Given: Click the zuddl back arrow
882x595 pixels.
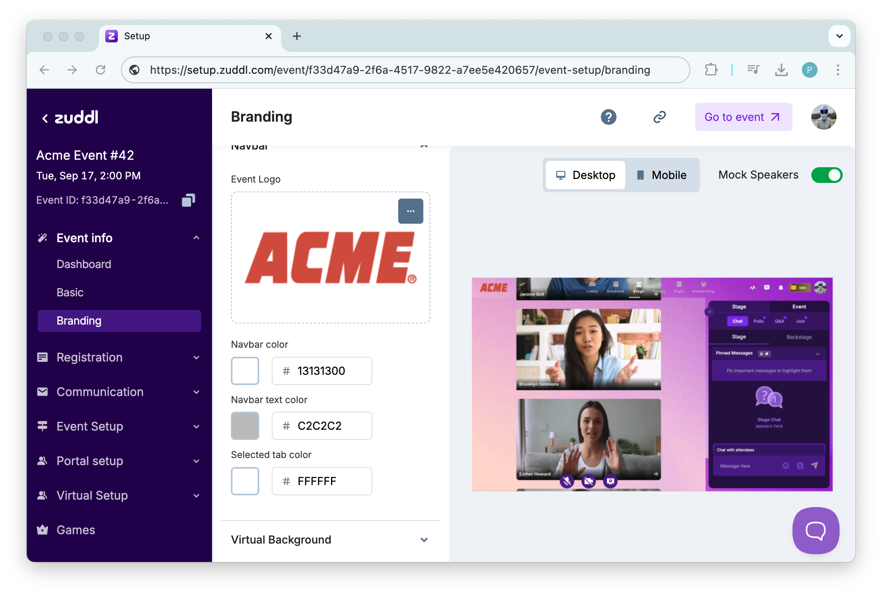Looking at the screenshot, I should point(45,118).
